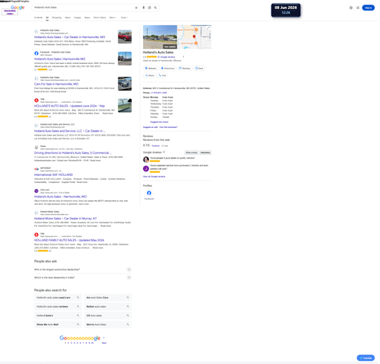Start voice search with the microphone icon
The width and height of the screenshot is (380, 364).
click(x=144, y=8)
